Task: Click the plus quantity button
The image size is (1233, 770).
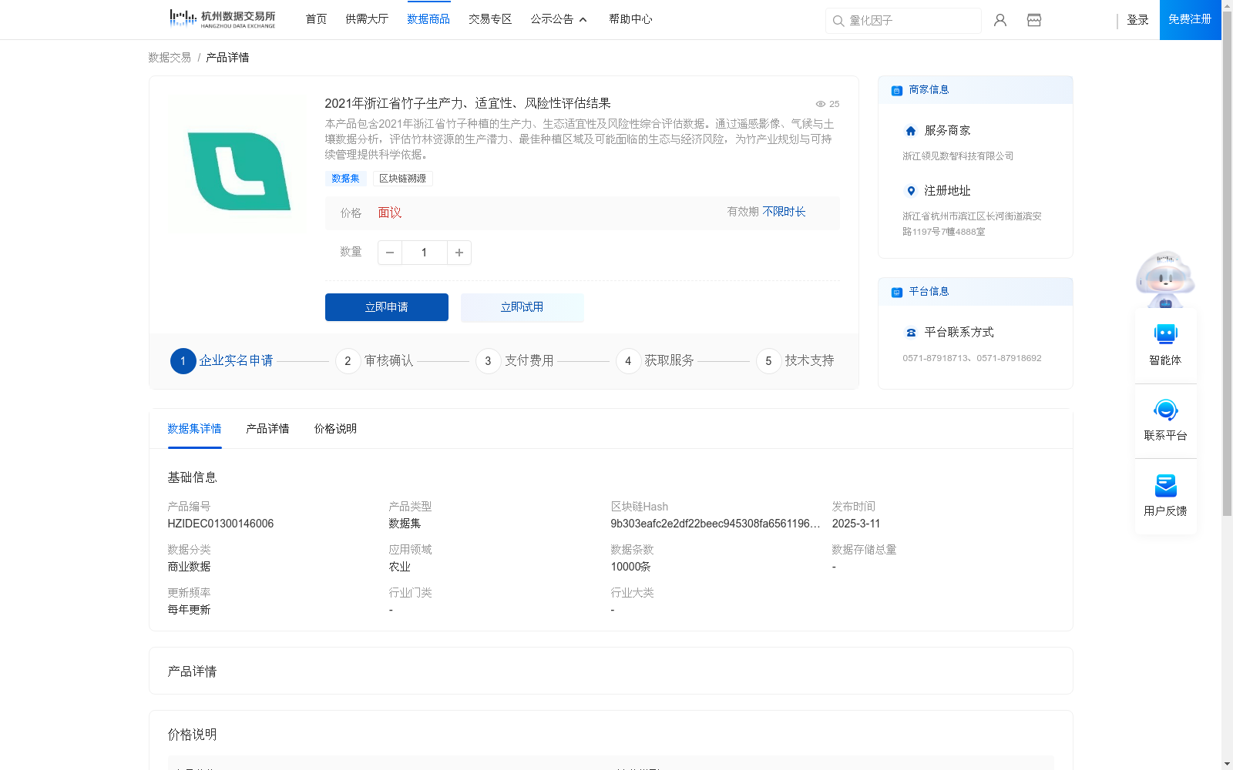Action: (459, 253)
